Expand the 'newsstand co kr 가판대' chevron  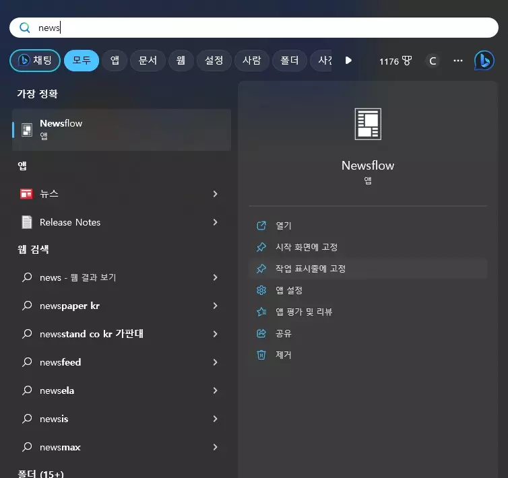tap(215, 334)
